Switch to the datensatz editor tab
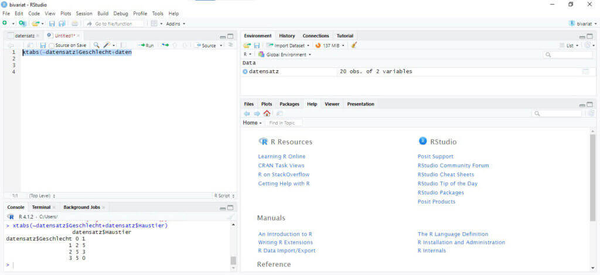600x275 pixels. [x=25, y=36]
